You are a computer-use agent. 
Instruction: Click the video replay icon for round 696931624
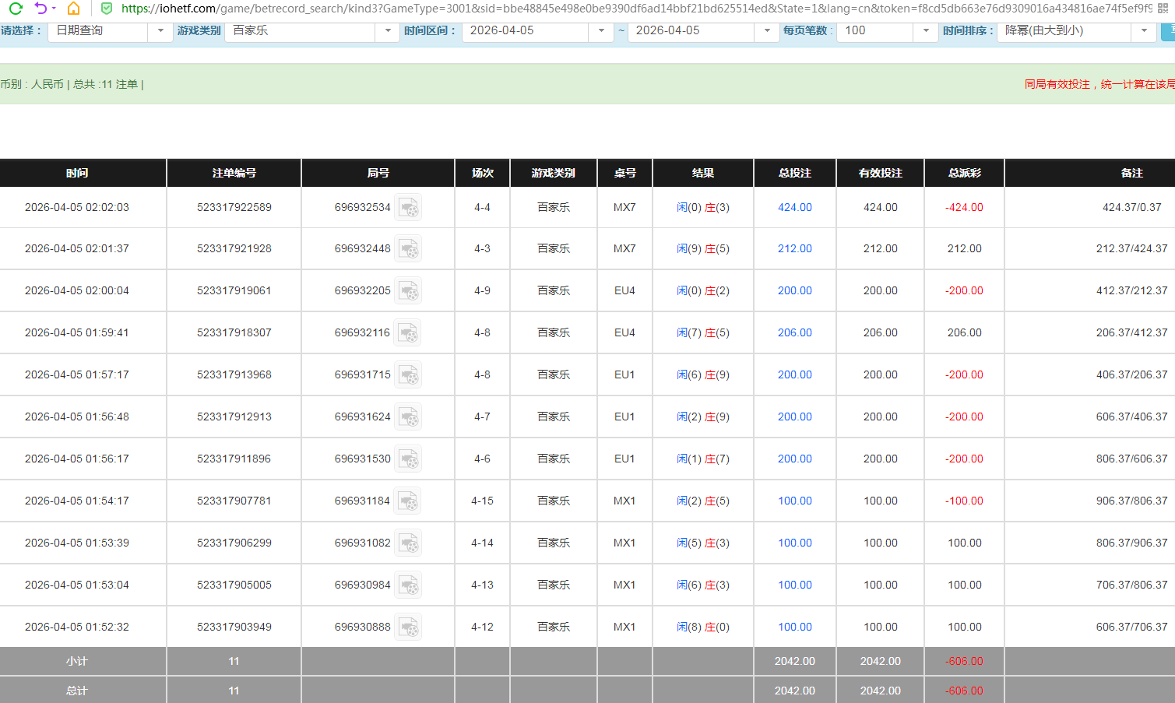coord(408,417)
